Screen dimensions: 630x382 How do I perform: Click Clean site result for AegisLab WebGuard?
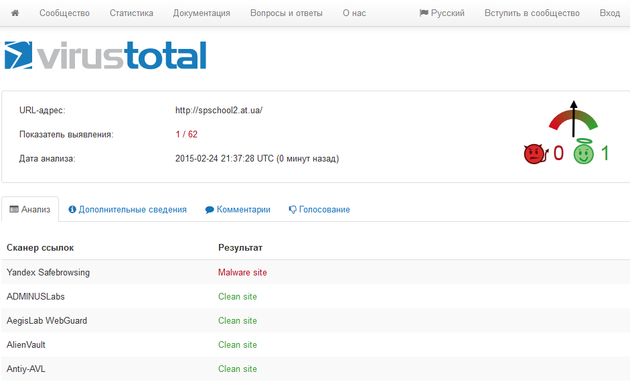click(238, 320)
